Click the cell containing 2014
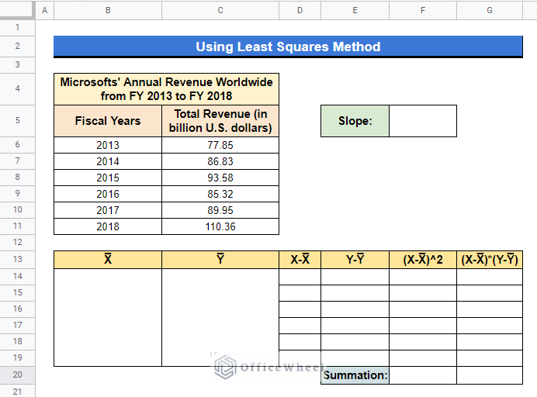537x397 pixels. (108, 161)
